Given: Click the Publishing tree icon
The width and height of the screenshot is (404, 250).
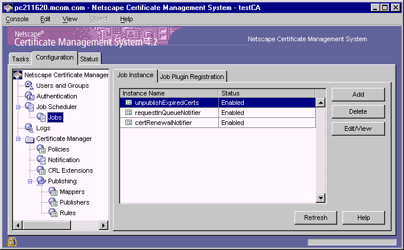Looking at the screenshot, I should [41, 181].
